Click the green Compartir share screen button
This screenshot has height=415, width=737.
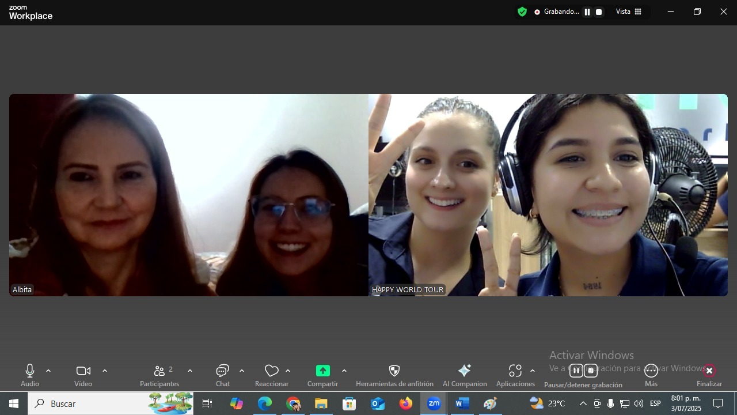322,371
